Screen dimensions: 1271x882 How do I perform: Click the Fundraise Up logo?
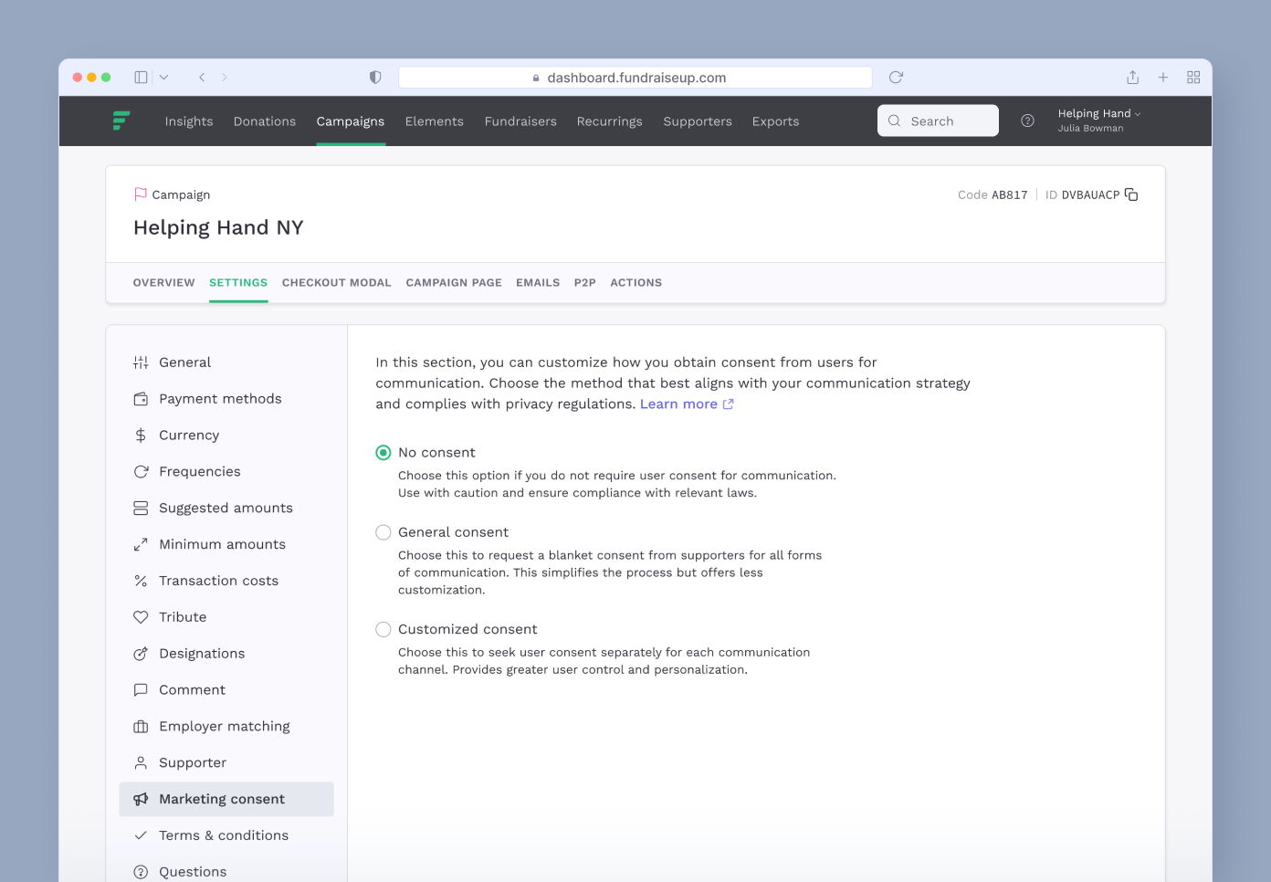click(121, 121)
